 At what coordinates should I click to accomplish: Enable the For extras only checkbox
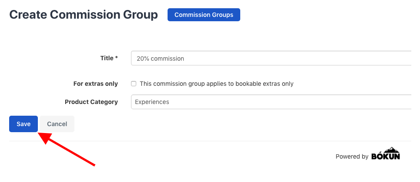point(133,84)
